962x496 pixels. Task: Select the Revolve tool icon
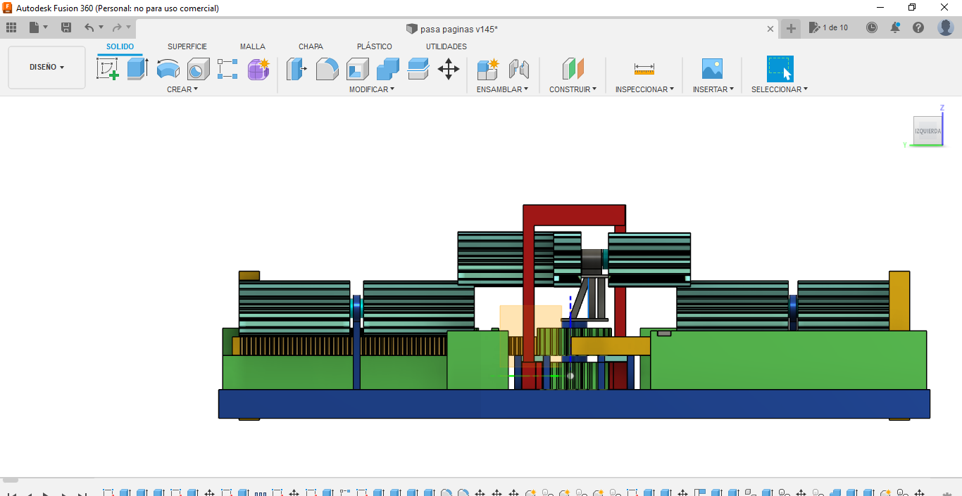(x=168, y=69)
